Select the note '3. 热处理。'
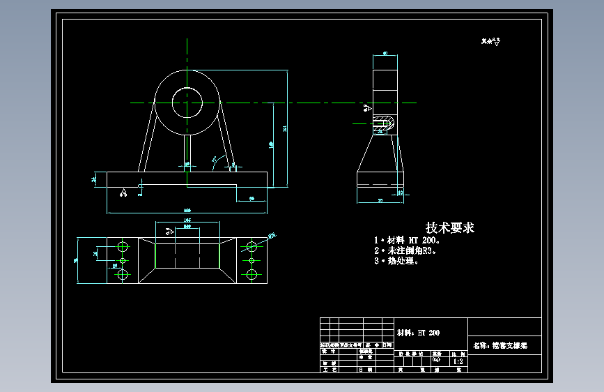Viewport: 604px width, 392px height. pyautogui.click(x=396, y=261)
